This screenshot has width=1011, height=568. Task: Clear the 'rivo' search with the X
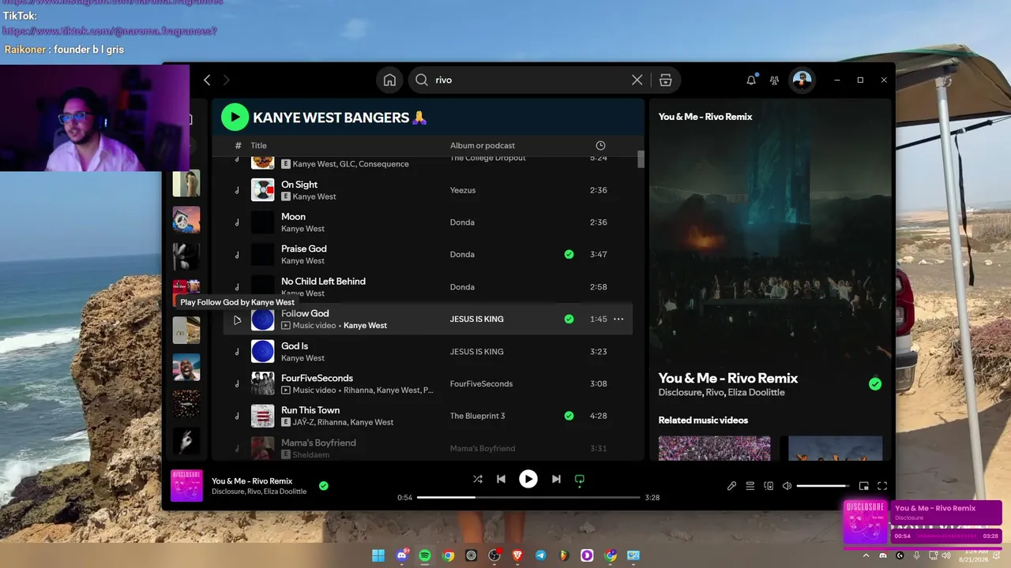(x=637, y=80)
